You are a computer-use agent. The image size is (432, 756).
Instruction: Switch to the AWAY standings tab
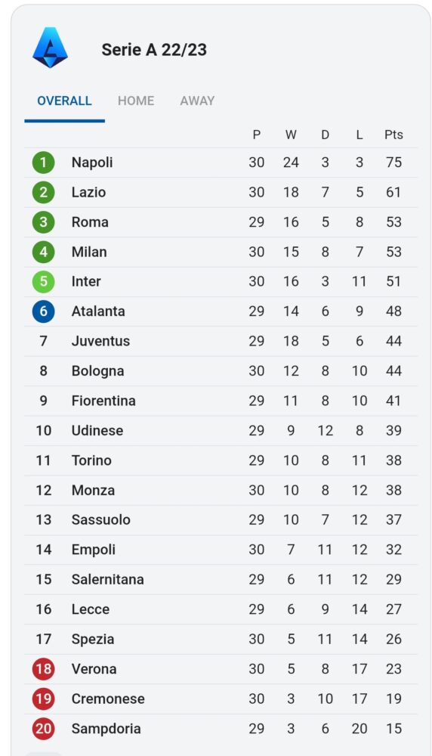197,101
